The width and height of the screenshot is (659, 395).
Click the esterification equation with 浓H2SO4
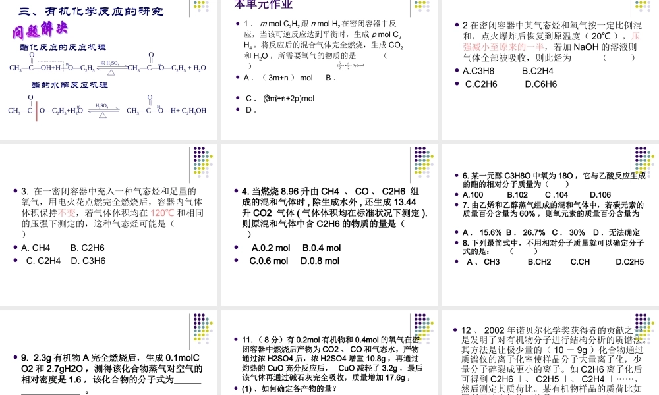pos(107,65)
